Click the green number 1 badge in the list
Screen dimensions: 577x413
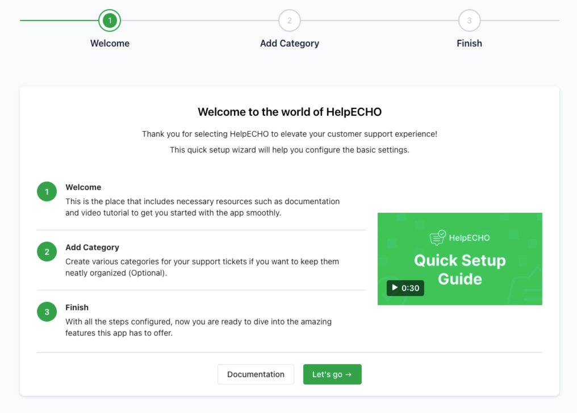[x=47, y=192]
